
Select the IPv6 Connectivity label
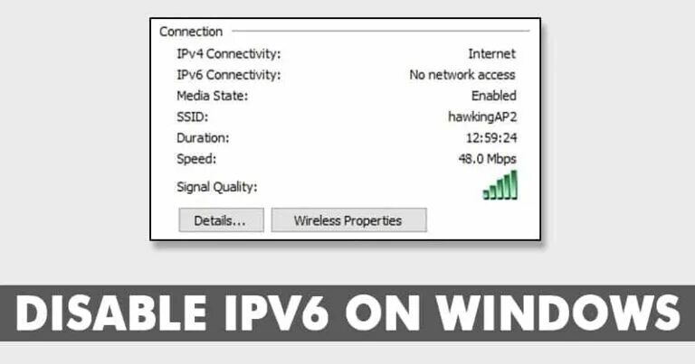pos(229,75)
